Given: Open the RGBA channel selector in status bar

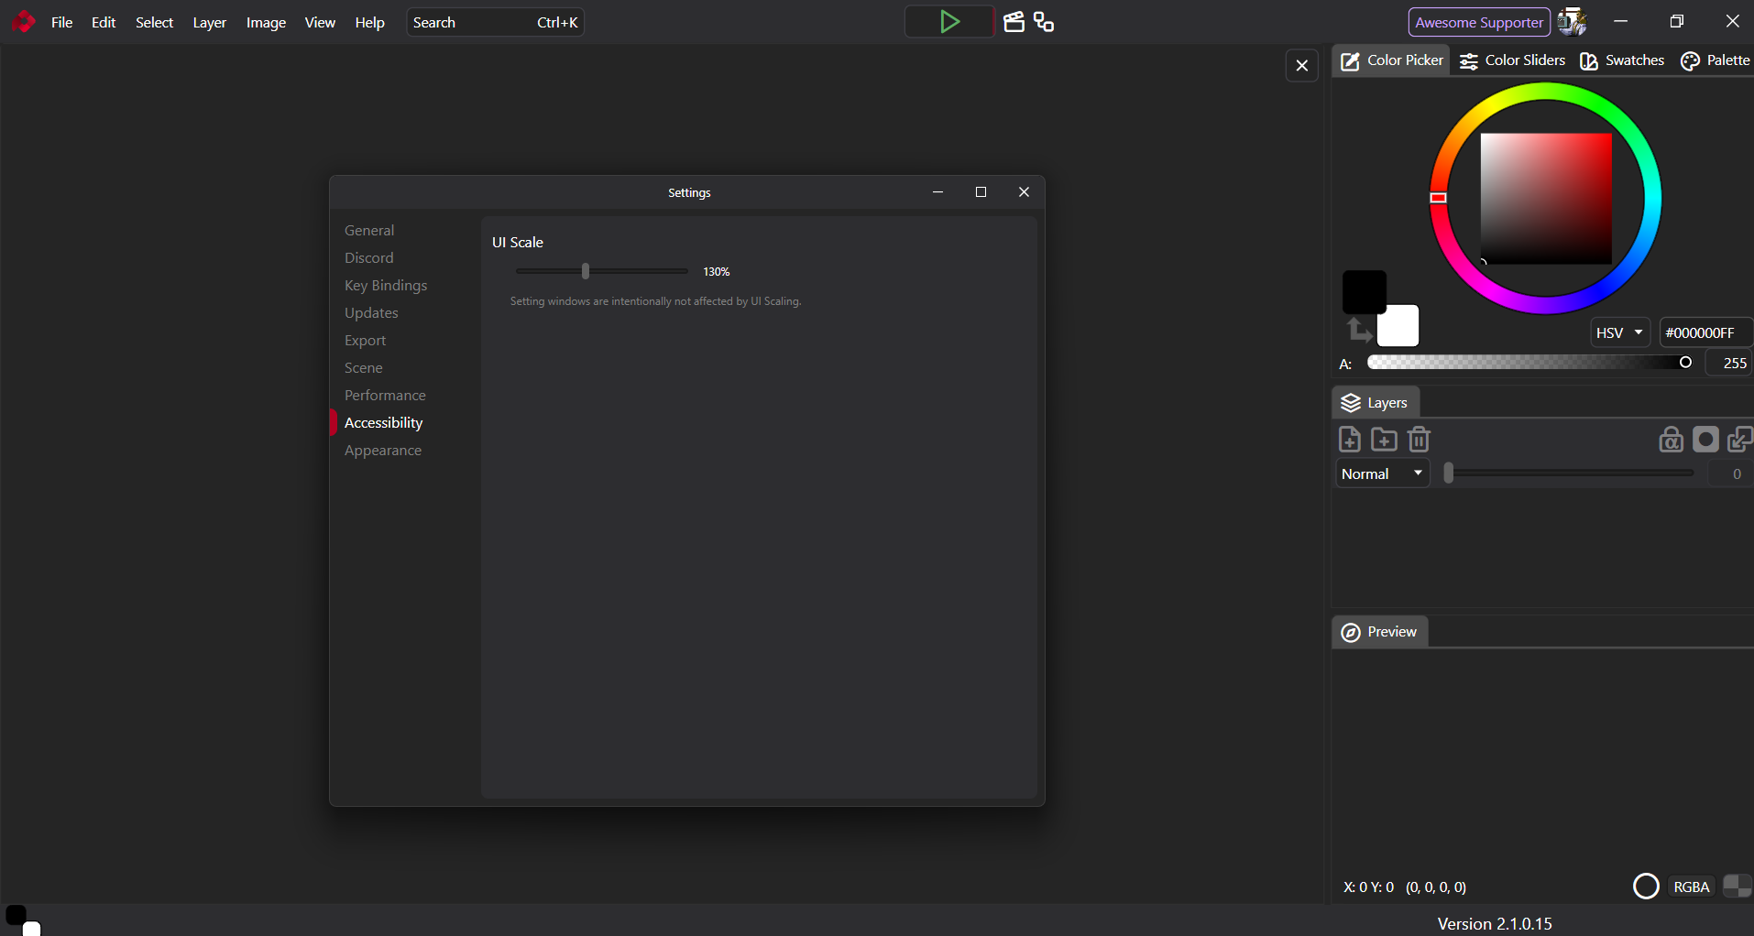Looking at the screenshot, I should tap(1691, 887).
